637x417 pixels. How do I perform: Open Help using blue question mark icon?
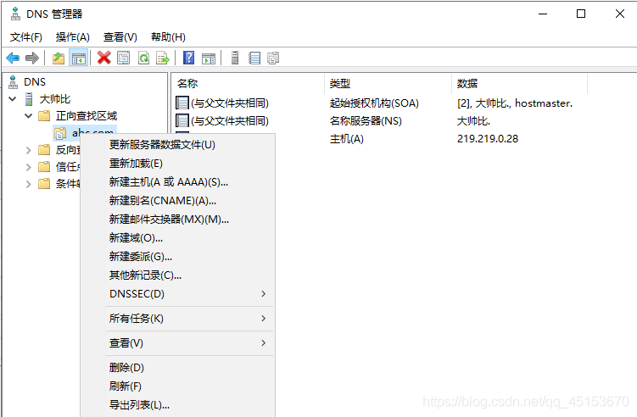click(x=188, y=58)
